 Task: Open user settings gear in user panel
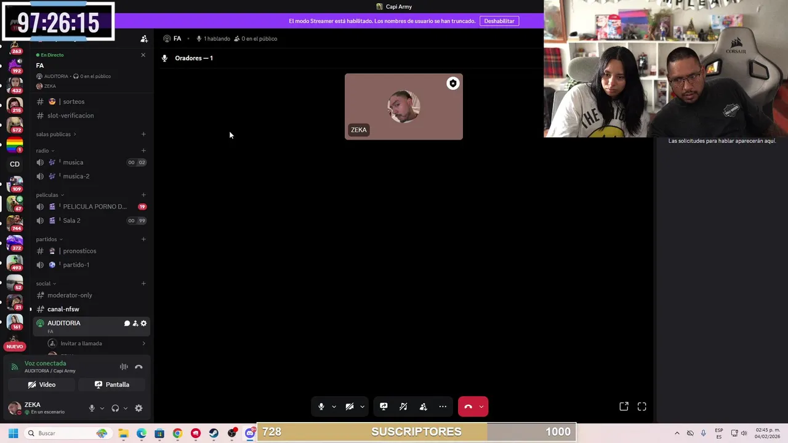[139, 408]
